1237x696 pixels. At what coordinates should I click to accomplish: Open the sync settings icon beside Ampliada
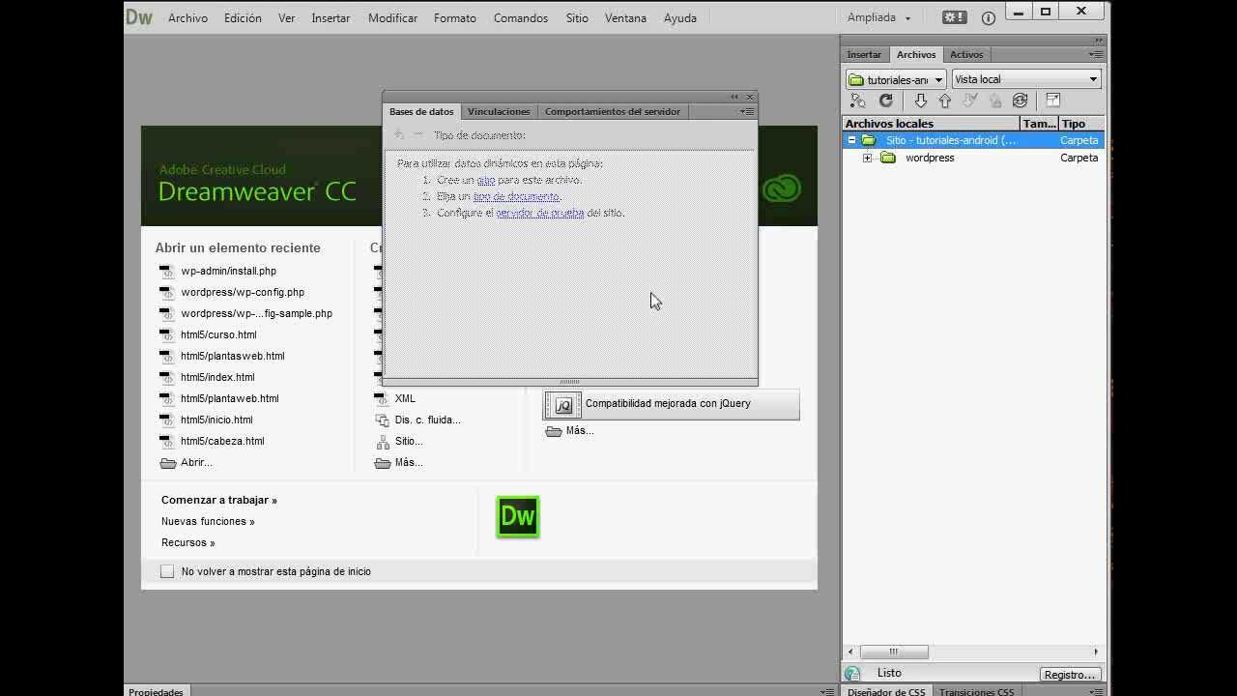coord(954,17)
